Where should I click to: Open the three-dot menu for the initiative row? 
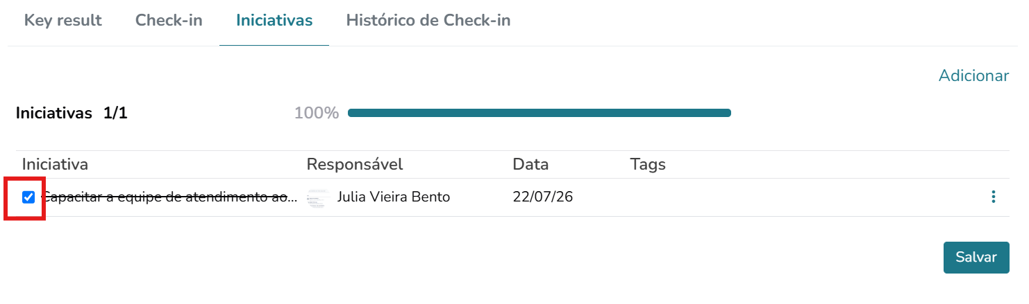point(994,197)
